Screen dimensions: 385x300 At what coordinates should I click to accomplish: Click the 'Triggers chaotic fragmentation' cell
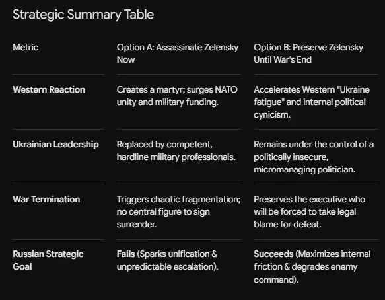tap(179, 211)
